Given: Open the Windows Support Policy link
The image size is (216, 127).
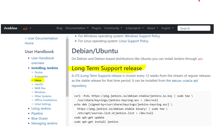Looking at the screenshot, I should click(142, 36).
